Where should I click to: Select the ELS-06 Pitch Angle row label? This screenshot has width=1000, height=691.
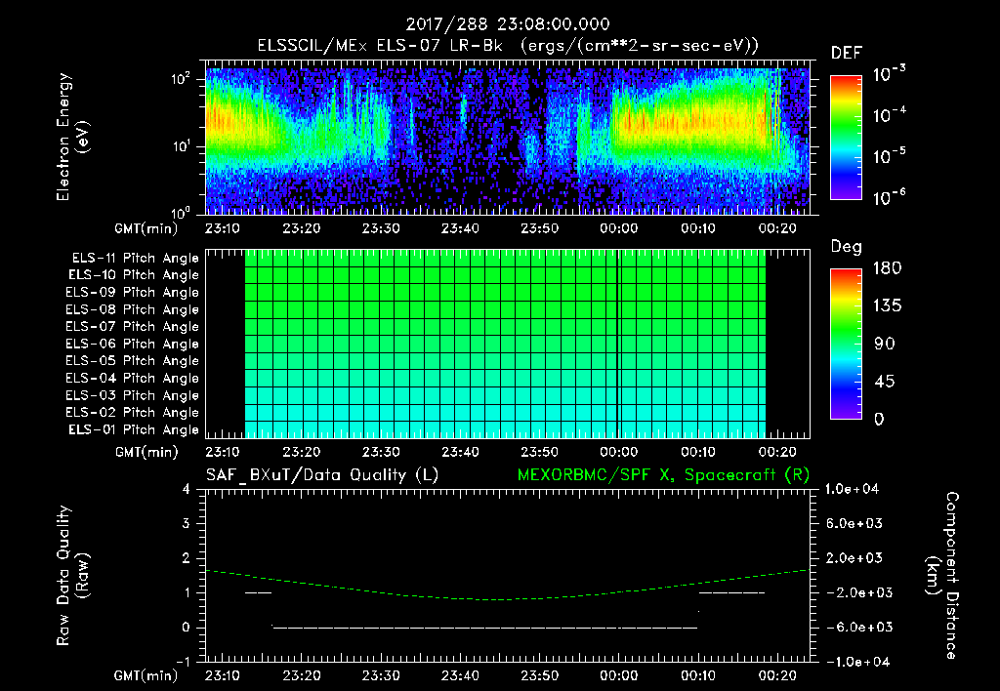(133, 344)
